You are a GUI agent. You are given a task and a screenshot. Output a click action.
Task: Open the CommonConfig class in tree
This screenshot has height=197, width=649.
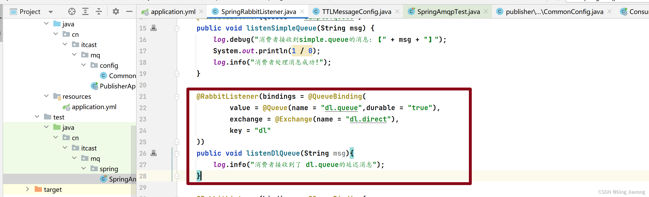(x=118, y=76)
